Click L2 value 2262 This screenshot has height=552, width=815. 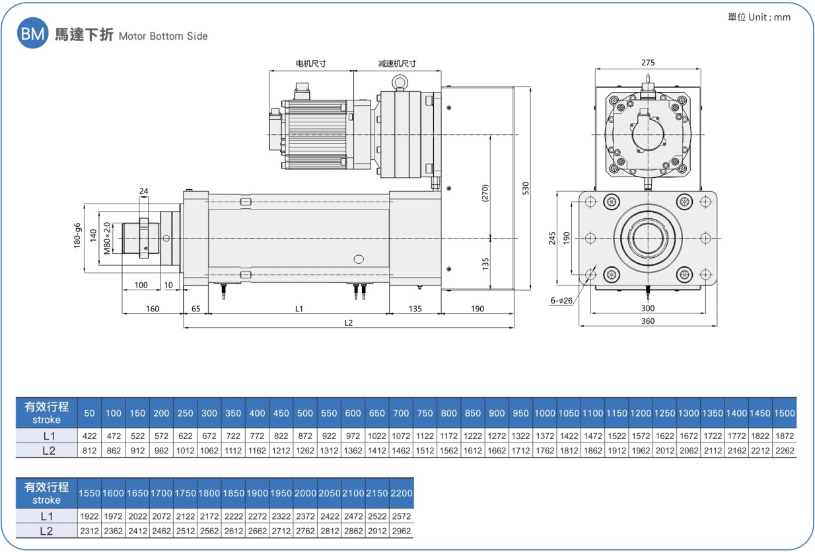tap(785, 451)
